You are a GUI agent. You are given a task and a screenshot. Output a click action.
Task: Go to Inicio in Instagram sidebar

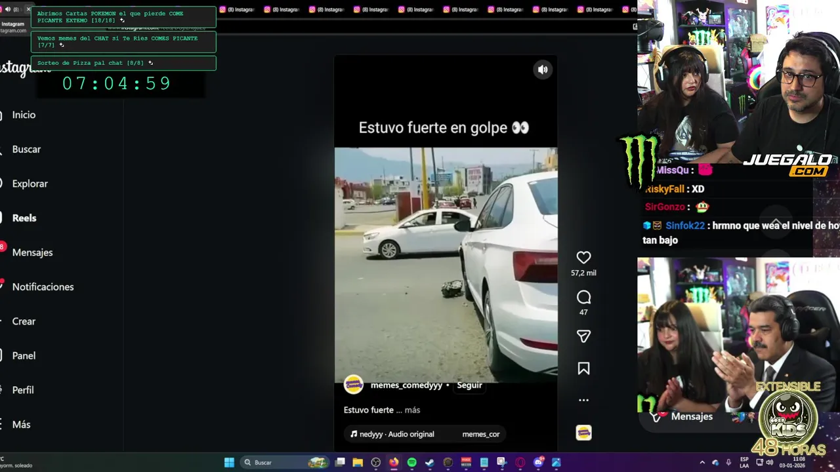coord(24,115)
